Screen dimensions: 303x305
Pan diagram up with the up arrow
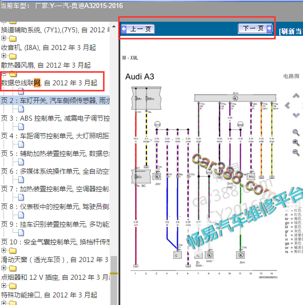(x=296, y=95)
